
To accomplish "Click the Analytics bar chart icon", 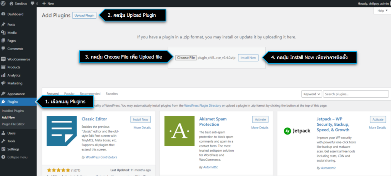I will click(3, 75).
